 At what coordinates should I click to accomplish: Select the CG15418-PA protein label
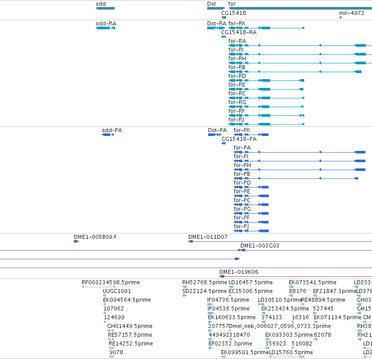click(239, 139)
